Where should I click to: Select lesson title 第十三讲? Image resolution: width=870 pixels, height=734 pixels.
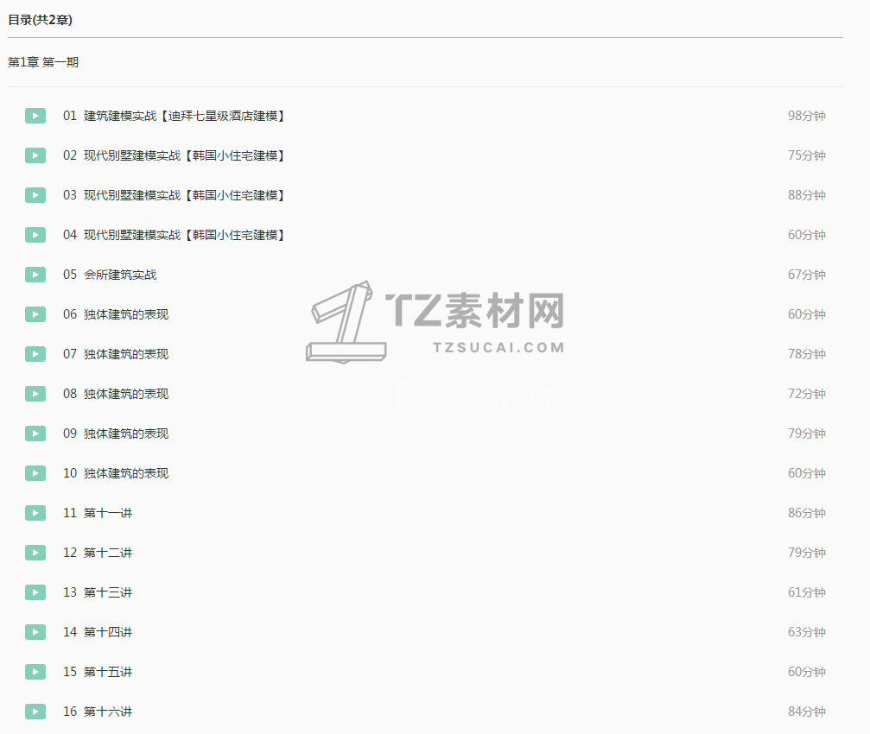pos(108,592)
